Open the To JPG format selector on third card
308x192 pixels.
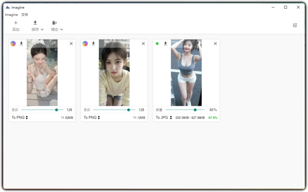pos(163,117)
